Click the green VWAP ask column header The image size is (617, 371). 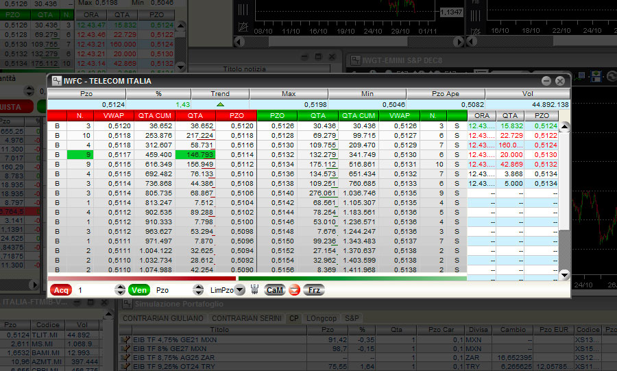point(400,116)
